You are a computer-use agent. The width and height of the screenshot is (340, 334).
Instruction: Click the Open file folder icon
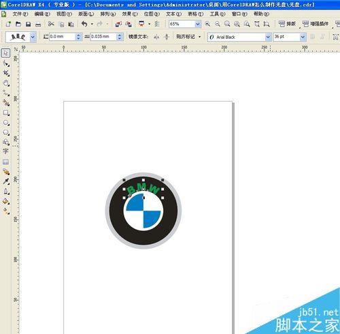point(18,24)
